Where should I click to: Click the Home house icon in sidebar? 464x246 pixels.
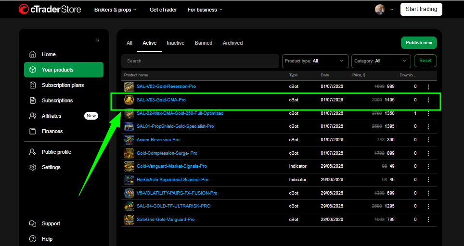pos(33,54)
